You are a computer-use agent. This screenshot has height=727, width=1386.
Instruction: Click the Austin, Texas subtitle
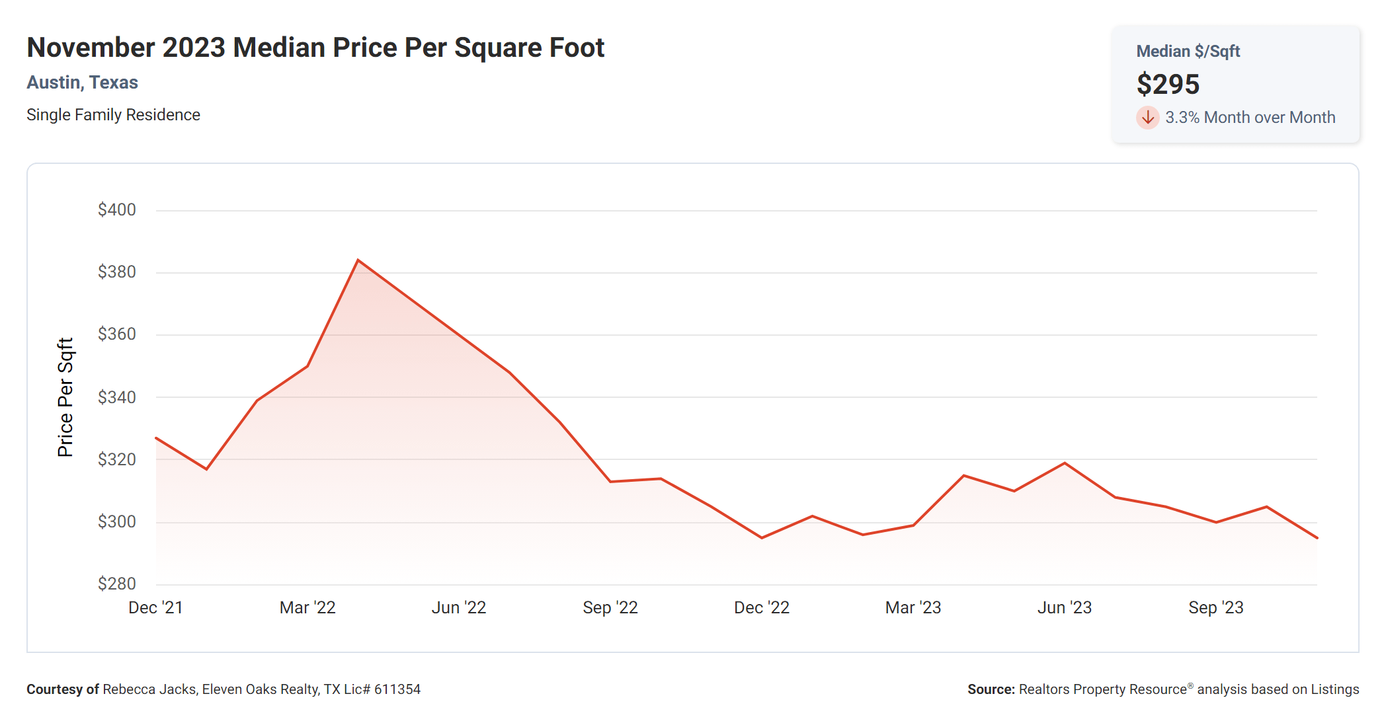[x=82, y=83]
